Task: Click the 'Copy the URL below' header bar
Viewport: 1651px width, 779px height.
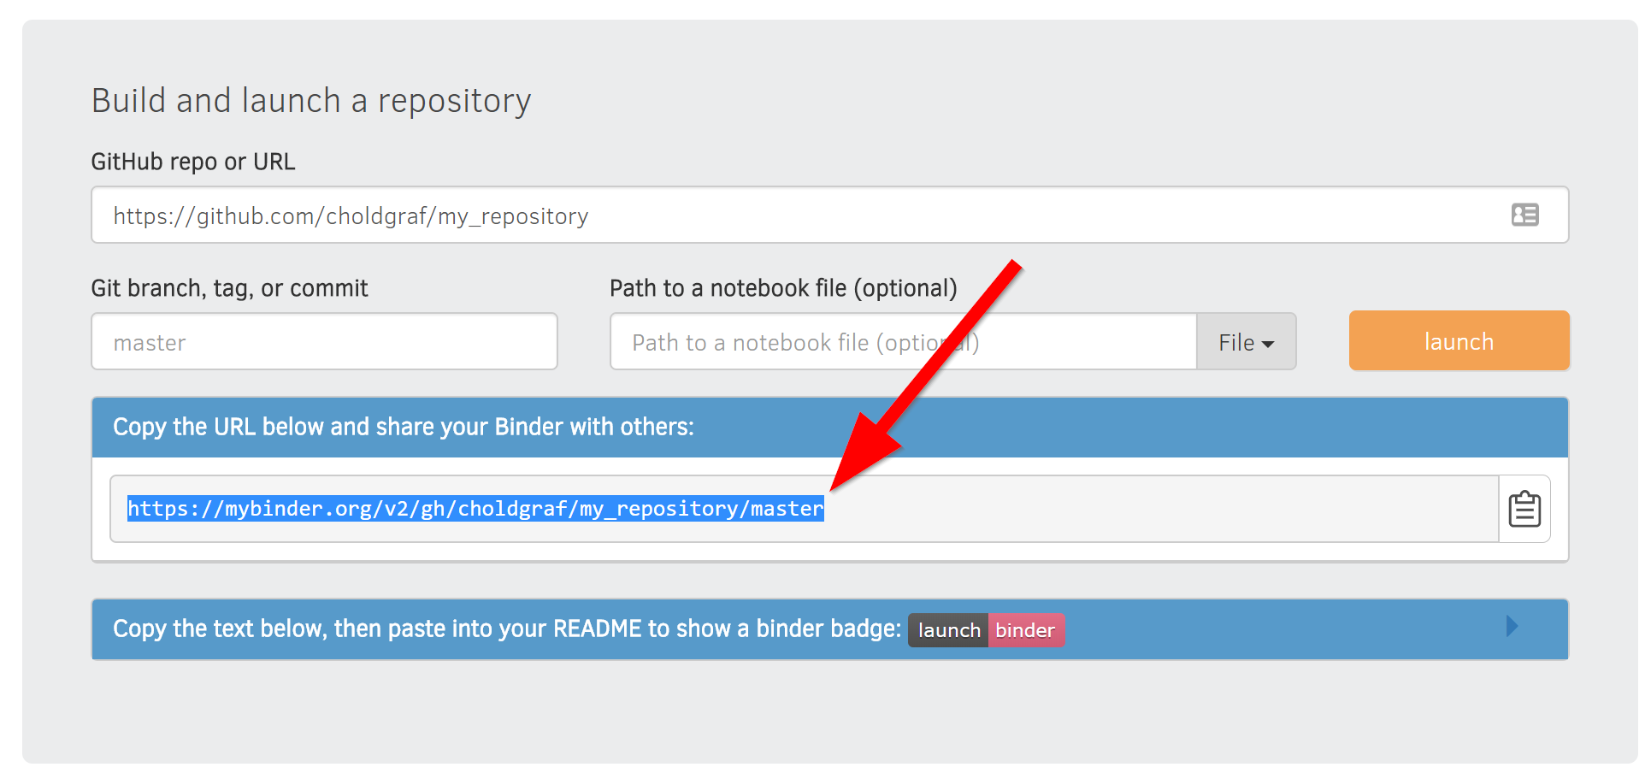Action: 829,427
